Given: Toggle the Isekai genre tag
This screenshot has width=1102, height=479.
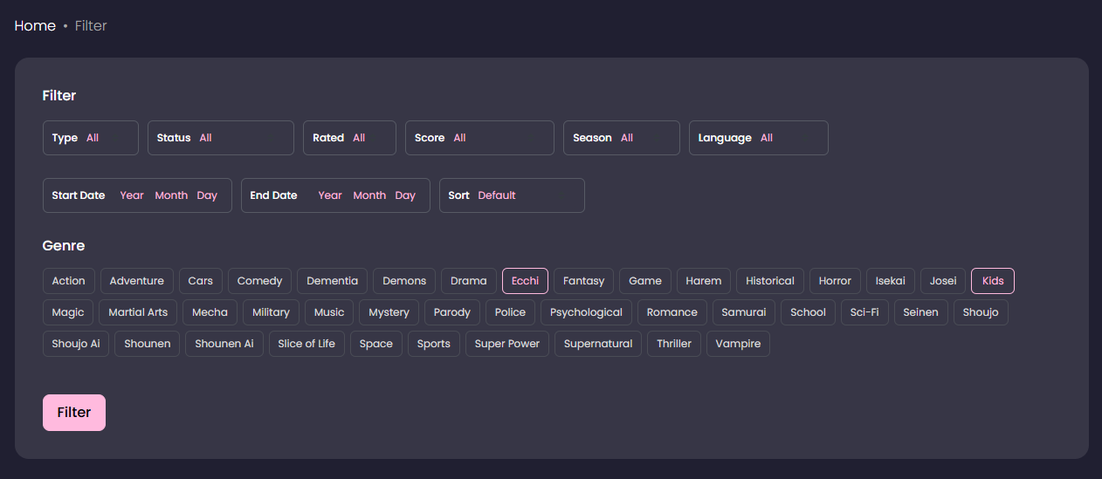Looking at the screenshot, I should coord(891,281).
